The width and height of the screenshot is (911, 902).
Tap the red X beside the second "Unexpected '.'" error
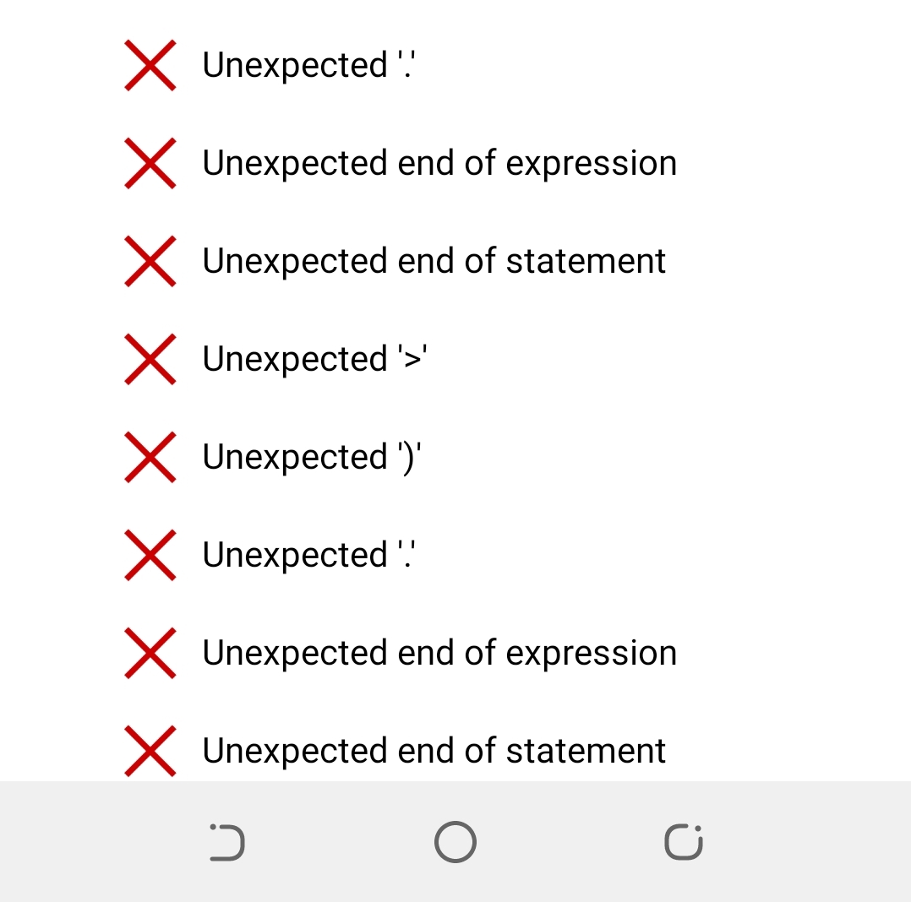coord(150,555)
